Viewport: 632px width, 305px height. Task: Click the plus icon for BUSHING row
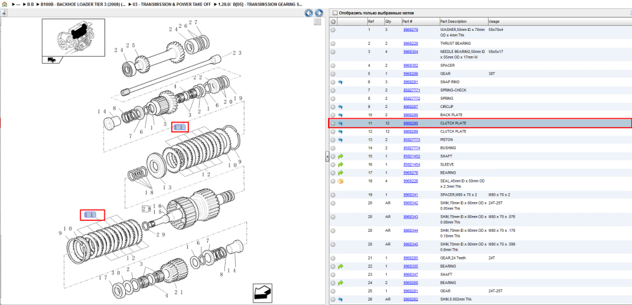click(x=333, y=148)
